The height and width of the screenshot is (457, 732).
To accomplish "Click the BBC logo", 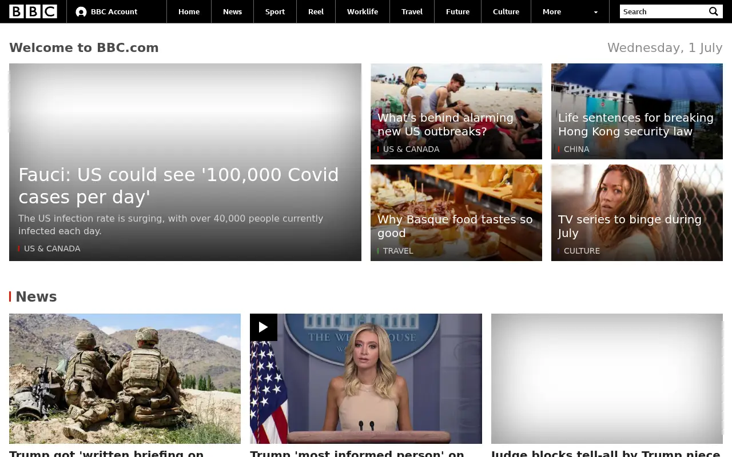I will point(33,11).
